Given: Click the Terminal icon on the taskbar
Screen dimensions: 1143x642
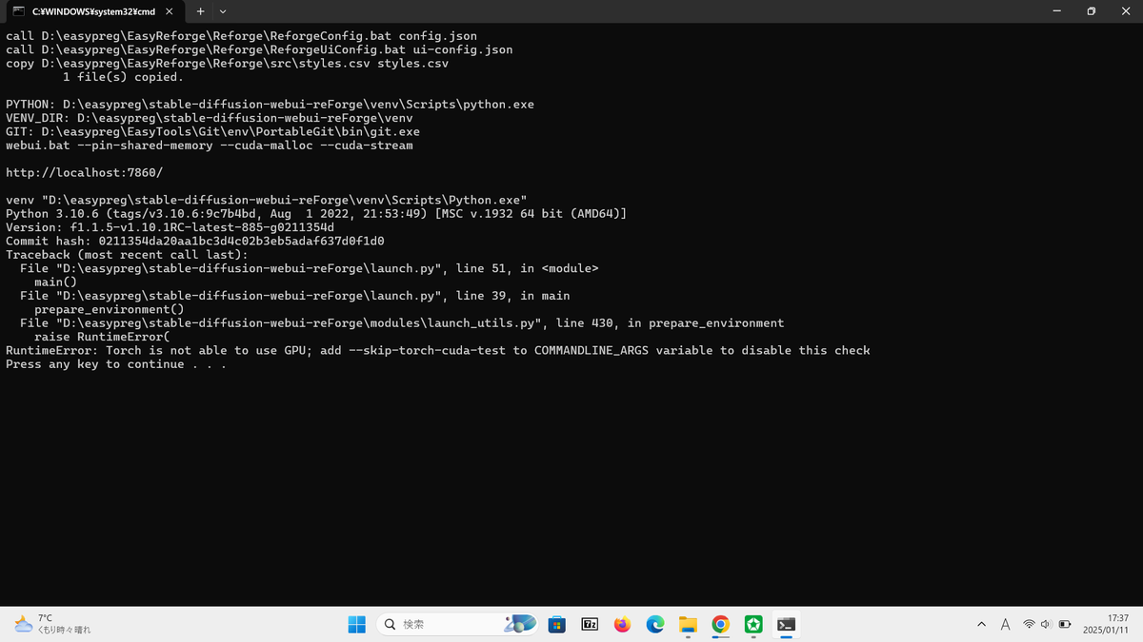Looking at the screenshot, I should pyautogui.click(x=787, y=624).
